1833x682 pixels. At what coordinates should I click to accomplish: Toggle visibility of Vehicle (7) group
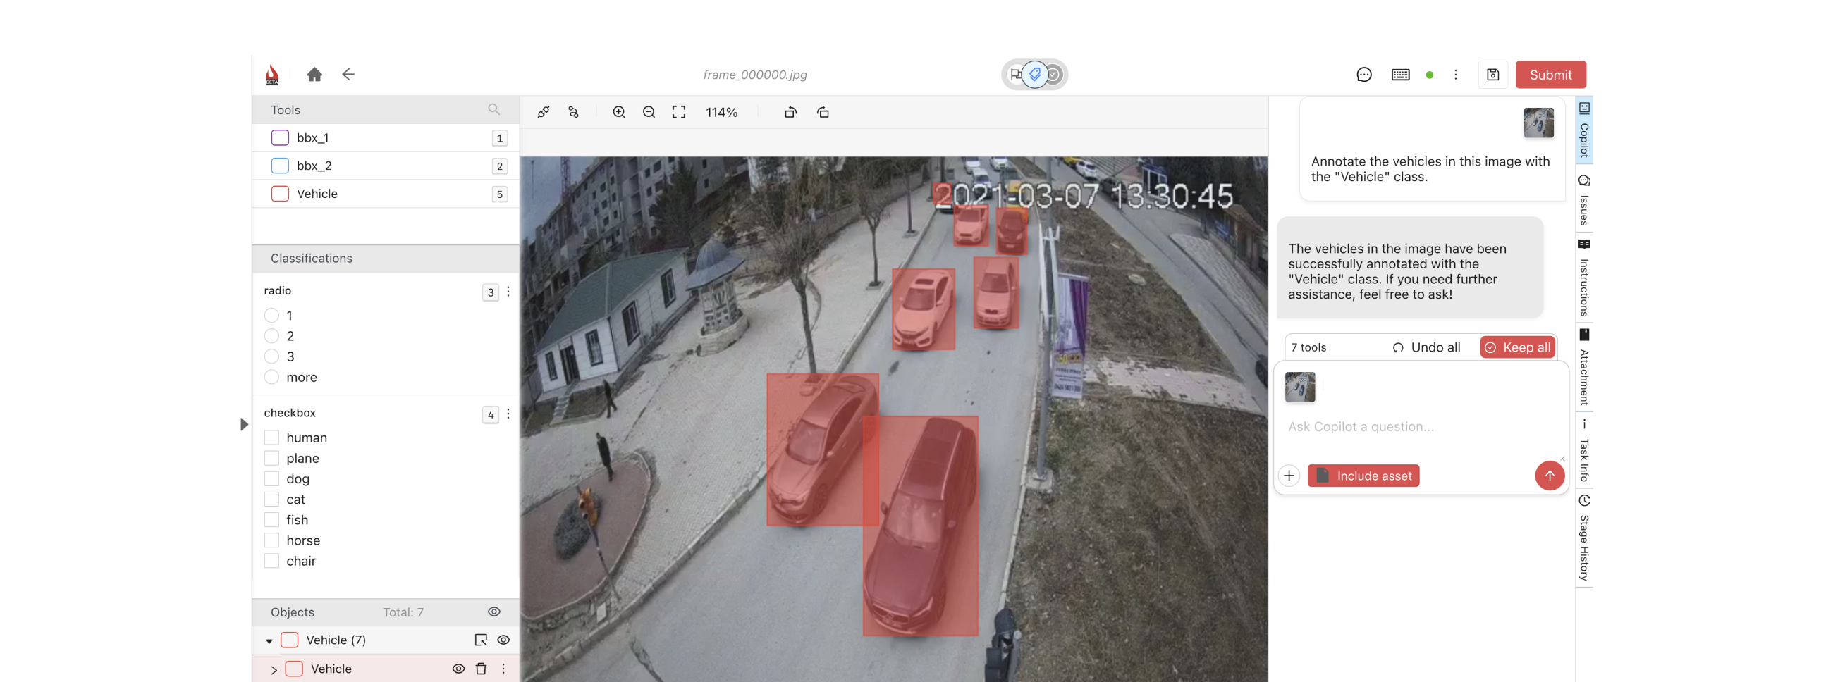pos(503,640)
